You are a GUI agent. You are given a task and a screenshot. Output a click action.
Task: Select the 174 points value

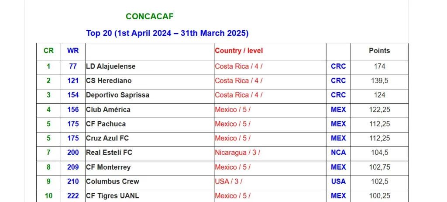point(379,66)
